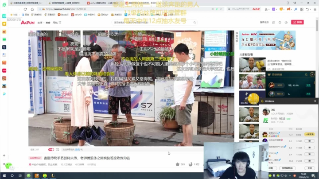Click the plus icon at the bottom of the browser sidebar

4,156
